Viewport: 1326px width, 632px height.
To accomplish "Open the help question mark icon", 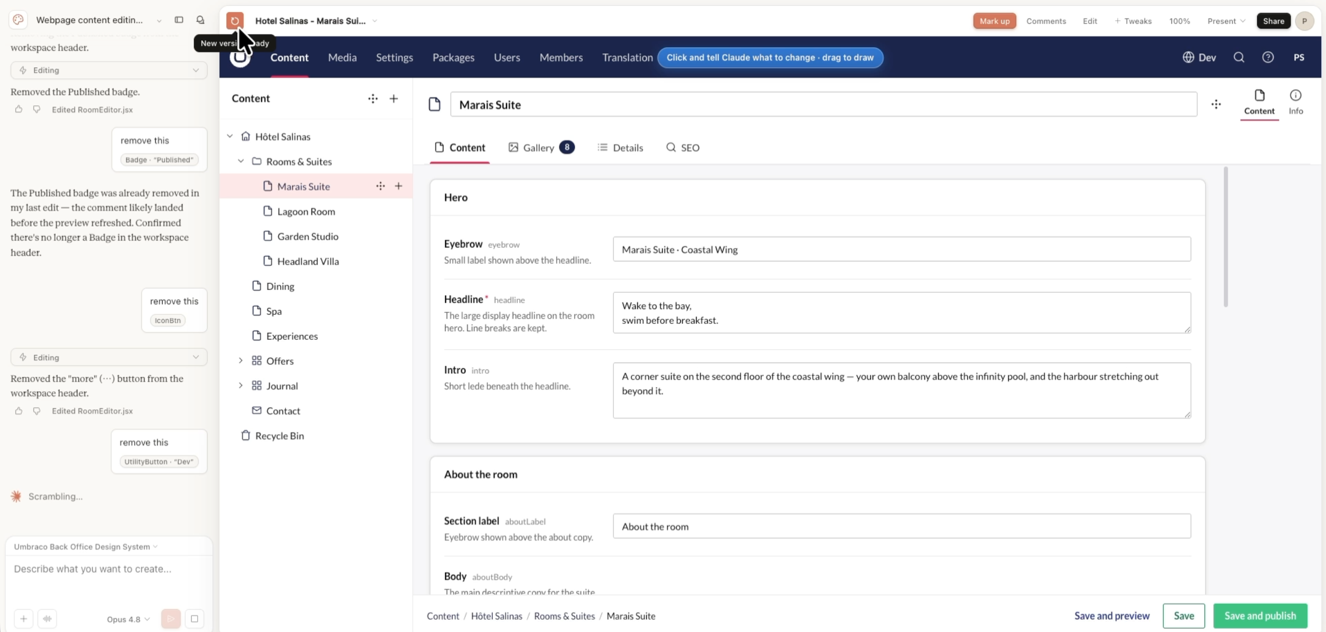I will [1268, 57].
